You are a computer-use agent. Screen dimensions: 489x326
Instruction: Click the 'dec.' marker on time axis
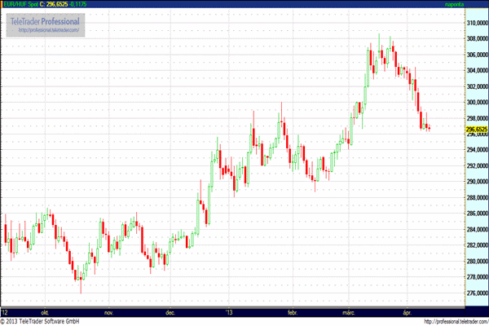[171, 311]
